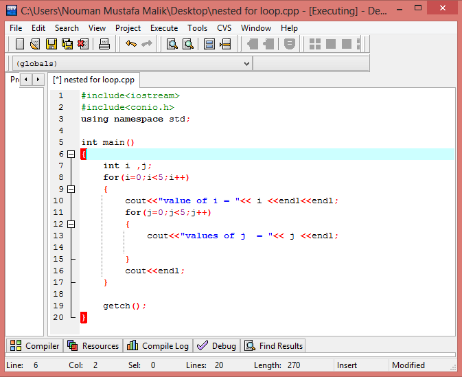The width and height of the screenshot is (462, 377).
Task: Collapse the inner for loop fold at line 12
Action: coord(71,224)
